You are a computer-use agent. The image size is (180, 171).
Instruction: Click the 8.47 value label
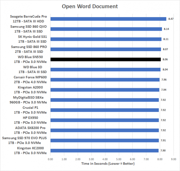[171, 19]
